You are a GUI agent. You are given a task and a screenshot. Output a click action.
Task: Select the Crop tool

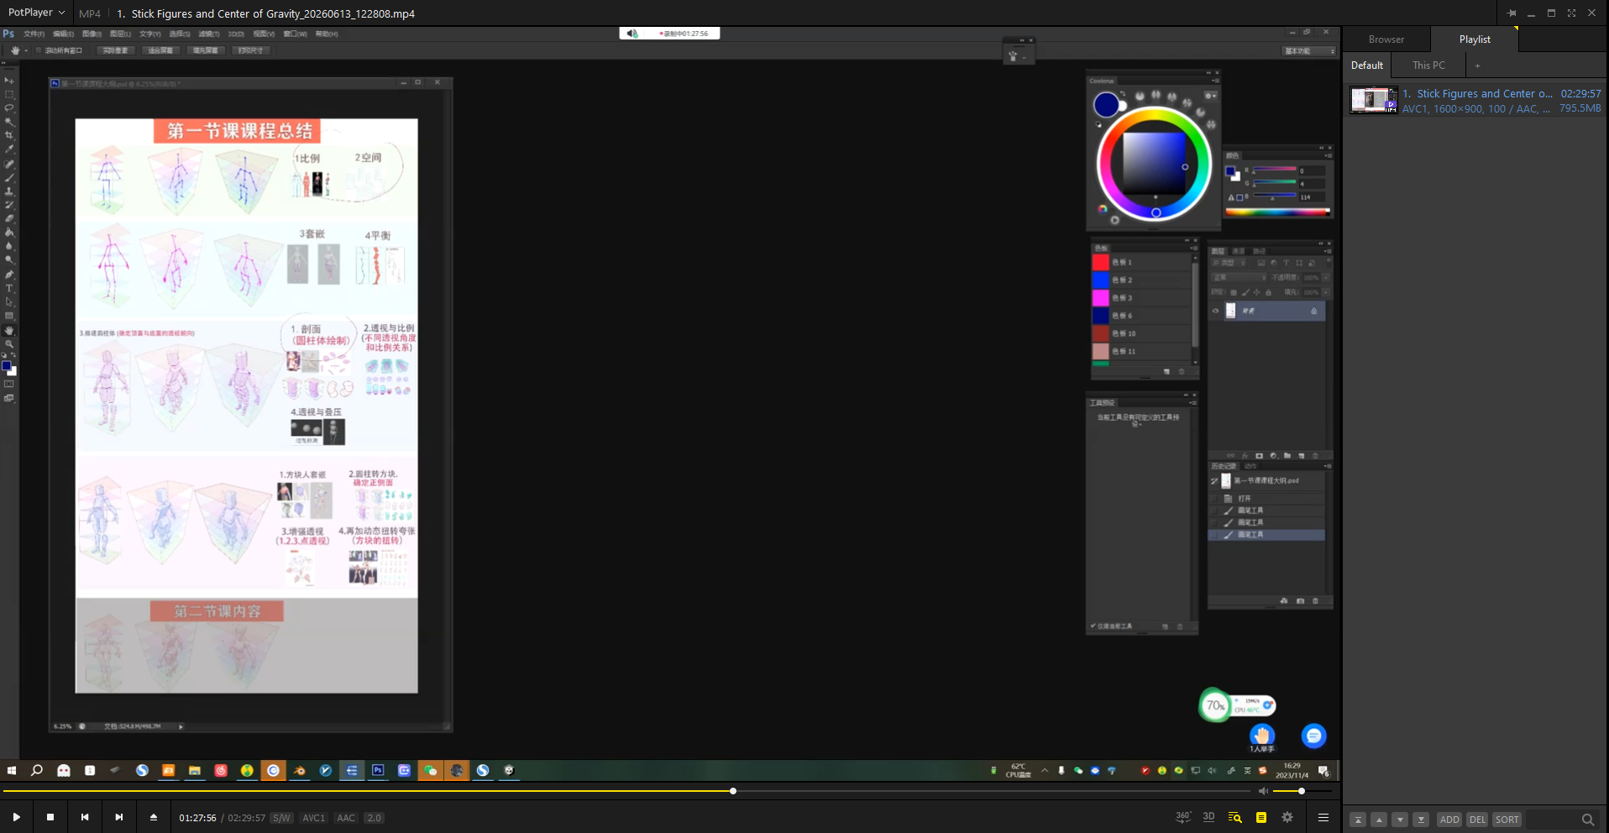pyautogui.click(x=9, y=135)
